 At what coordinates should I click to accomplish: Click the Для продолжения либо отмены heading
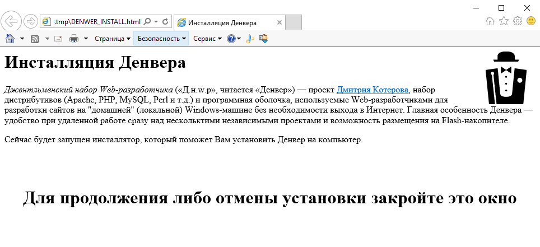(x=269, y=198)
